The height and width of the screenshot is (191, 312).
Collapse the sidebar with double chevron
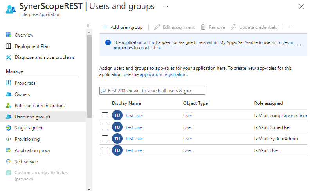click(x=88, y=25)
